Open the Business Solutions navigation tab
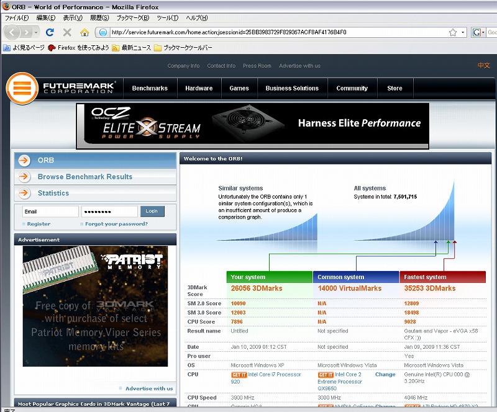The width and height of the screenshot is (497, 412). pos(292,88)
